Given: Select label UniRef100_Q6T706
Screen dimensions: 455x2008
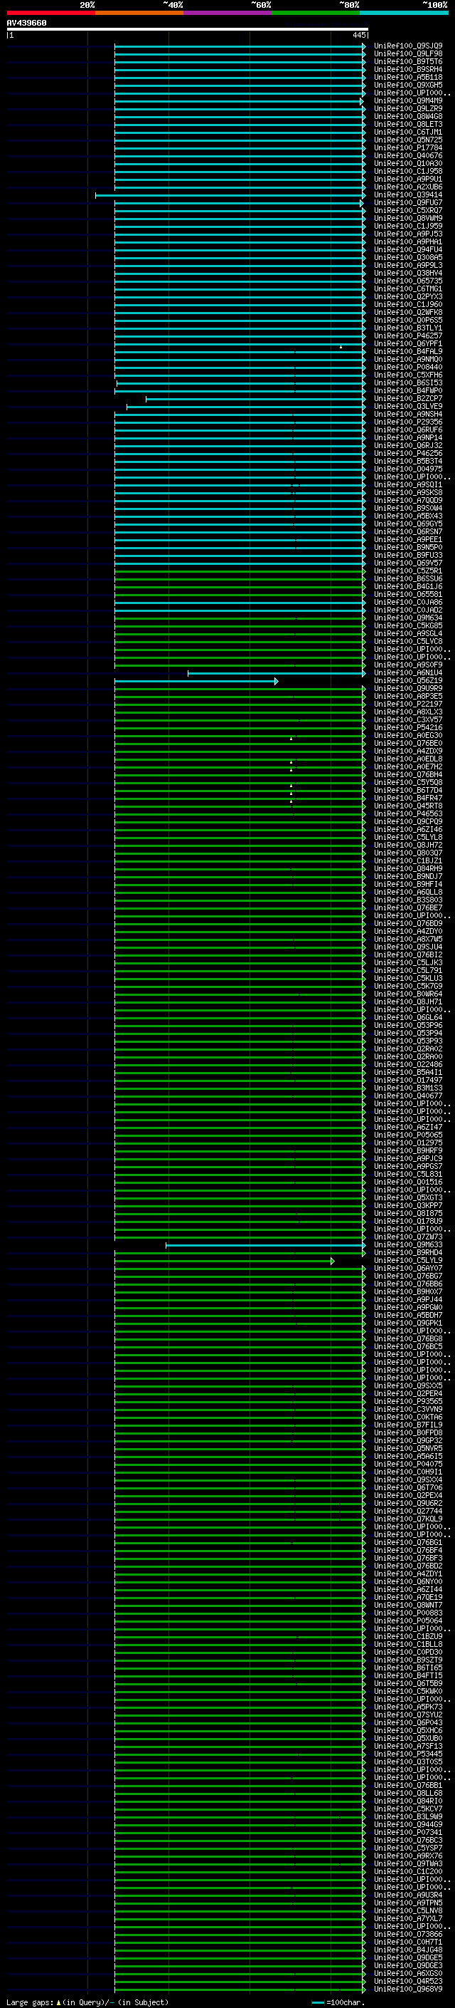Looking at the screenshot, I should click(x=408, y=1487).
